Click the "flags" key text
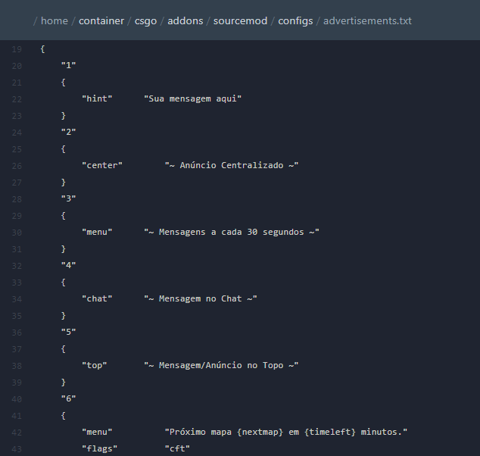The height and width of the screenshot is (456, 480). (x=99, y=448)
